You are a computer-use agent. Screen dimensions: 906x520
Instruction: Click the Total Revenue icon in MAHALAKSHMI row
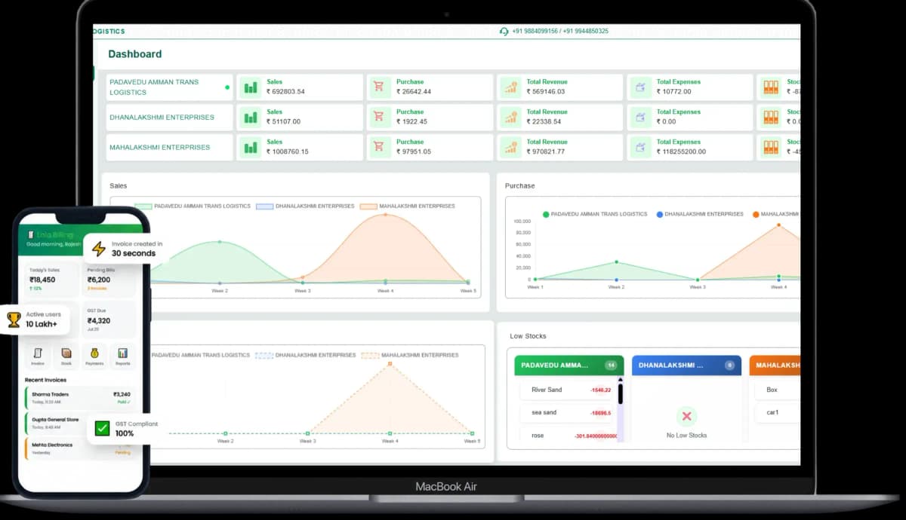coord(510,148)
